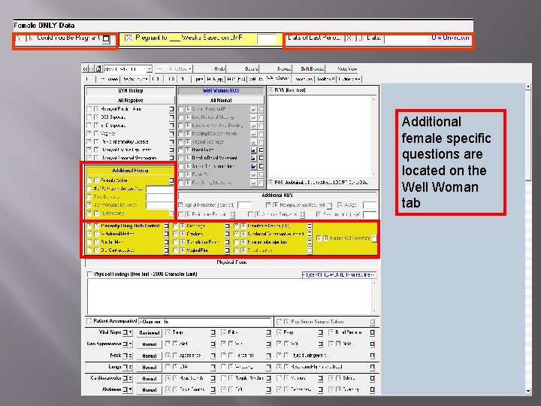Click the Reviewed button for Vital Signs
The width and height of the screenshot is (541, 406).
[x=149, y=333]
